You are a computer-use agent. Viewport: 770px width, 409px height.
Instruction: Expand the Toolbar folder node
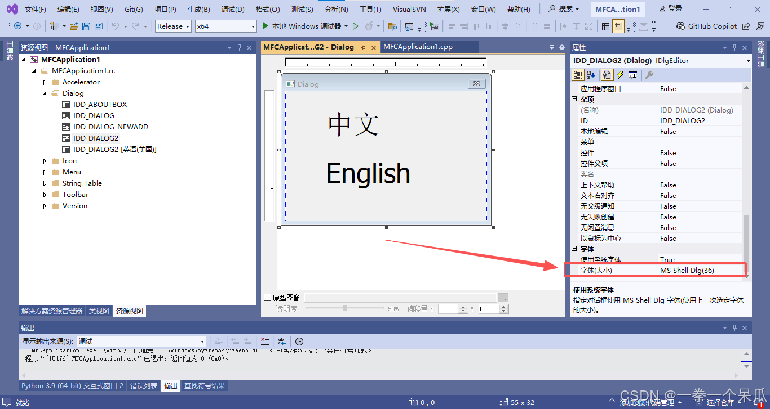[45, 195]
